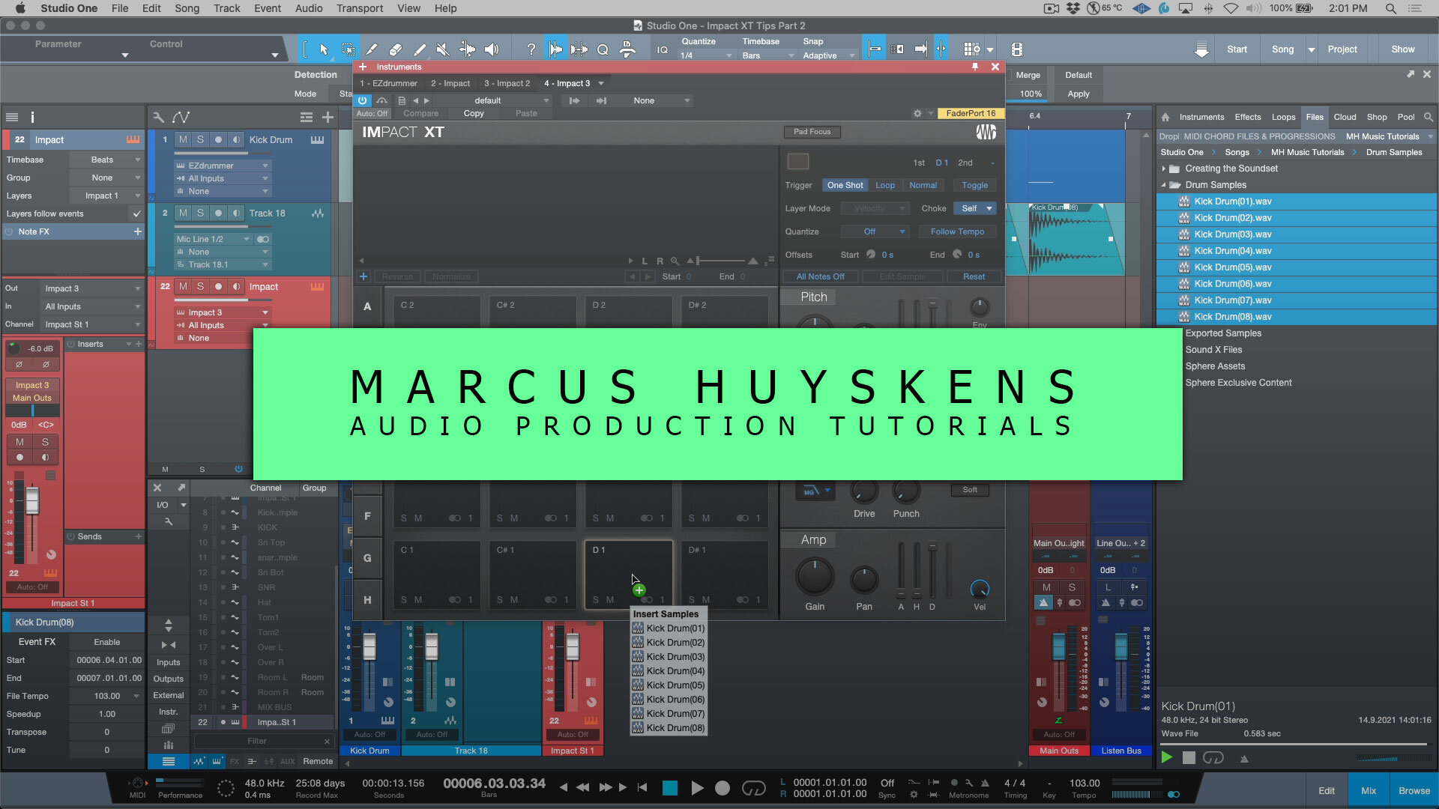Screen dimensions: 1439x809
Task: Open the Wi-Fi menu bar icon
Action: point(1231,8)
